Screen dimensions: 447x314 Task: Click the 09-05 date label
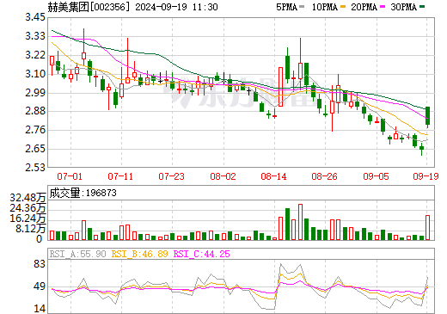(376, 176)
